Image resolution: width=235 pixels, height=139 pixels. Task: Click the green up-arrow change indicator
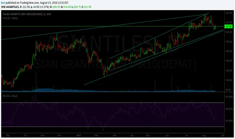[32, 7]
